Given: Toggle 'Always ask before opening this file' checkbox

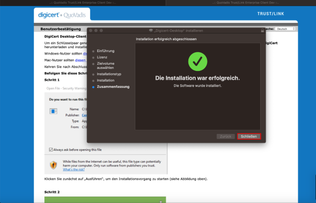Looking at the screenshot, I should tap(51, 149).
